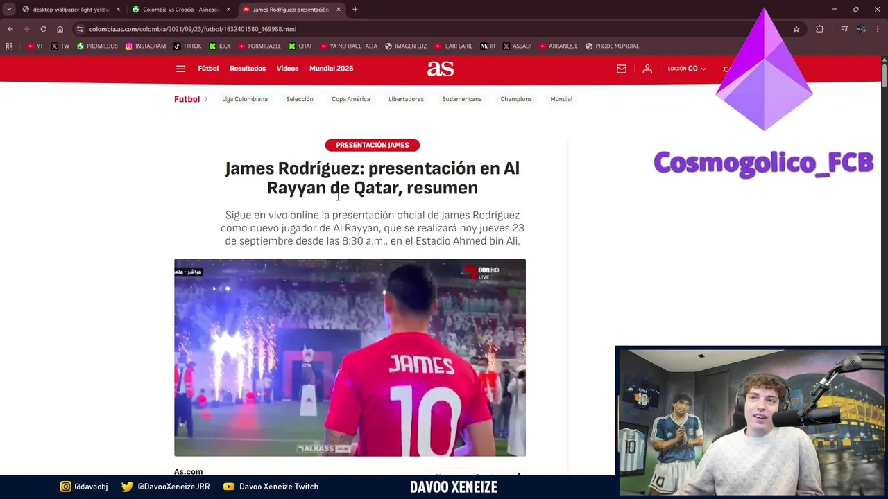This screenshot has width=888, height=499.
Task: Close the desktop-wallpaper tab
Action: [x=118, y=10]
